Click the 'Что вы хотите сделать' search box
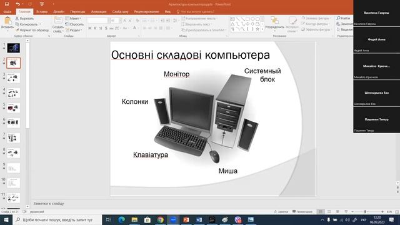The height and width of the screenshot is (225, 400). 196,12
